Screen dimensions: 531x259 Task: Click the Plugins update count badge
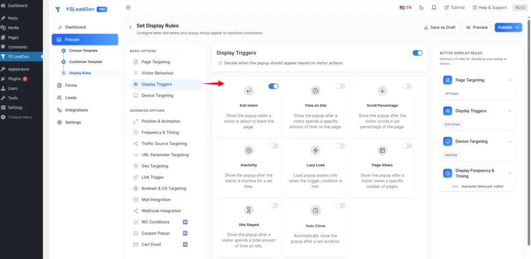point(25,79)
